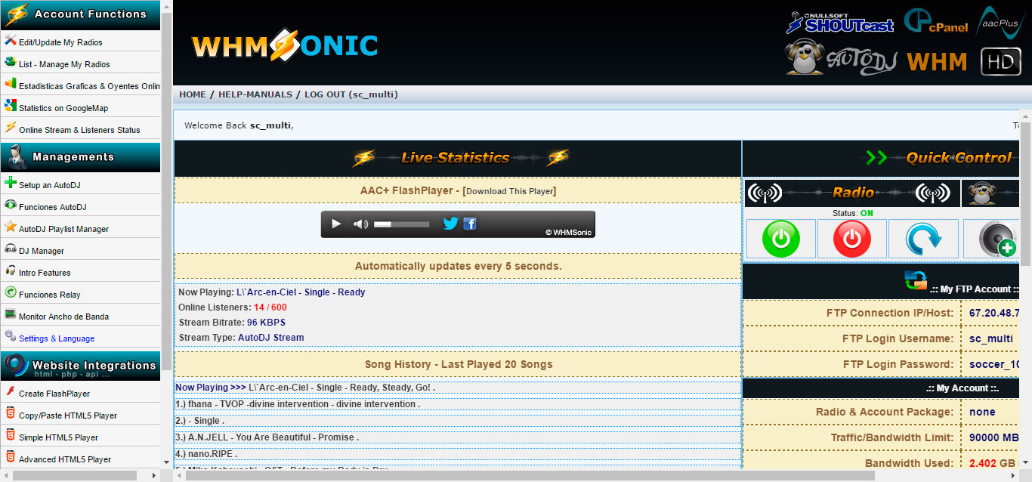Image resolution: width=1032 pixels, height=482 pixels.
Task: Click the WHMSonic logo
Action: coord(285,46)
